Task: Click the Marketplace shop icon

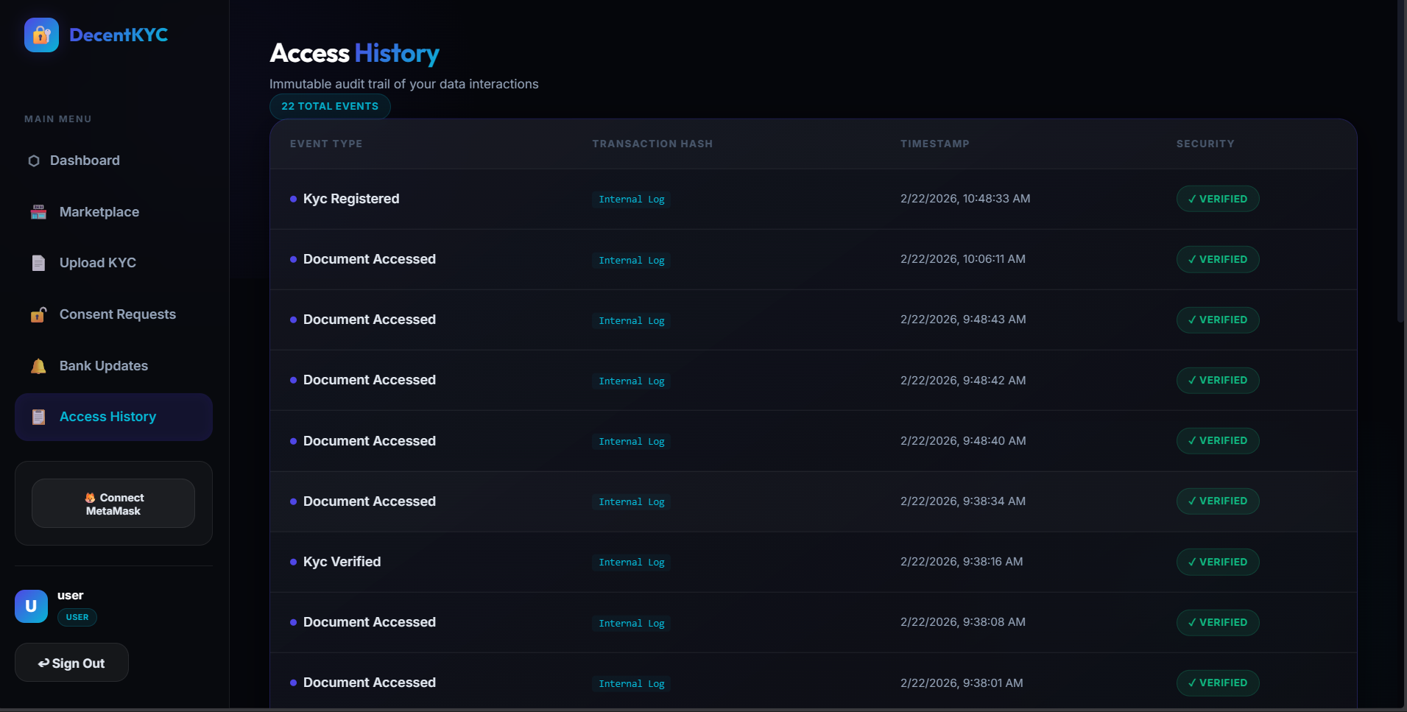Action: point(39,212)
